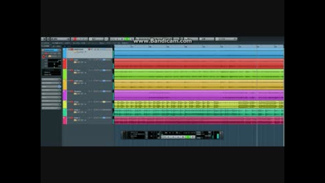This screenshot has width=325, height=183.
Task: Click the monitor button on the teal track
Action: pos(75,112)
